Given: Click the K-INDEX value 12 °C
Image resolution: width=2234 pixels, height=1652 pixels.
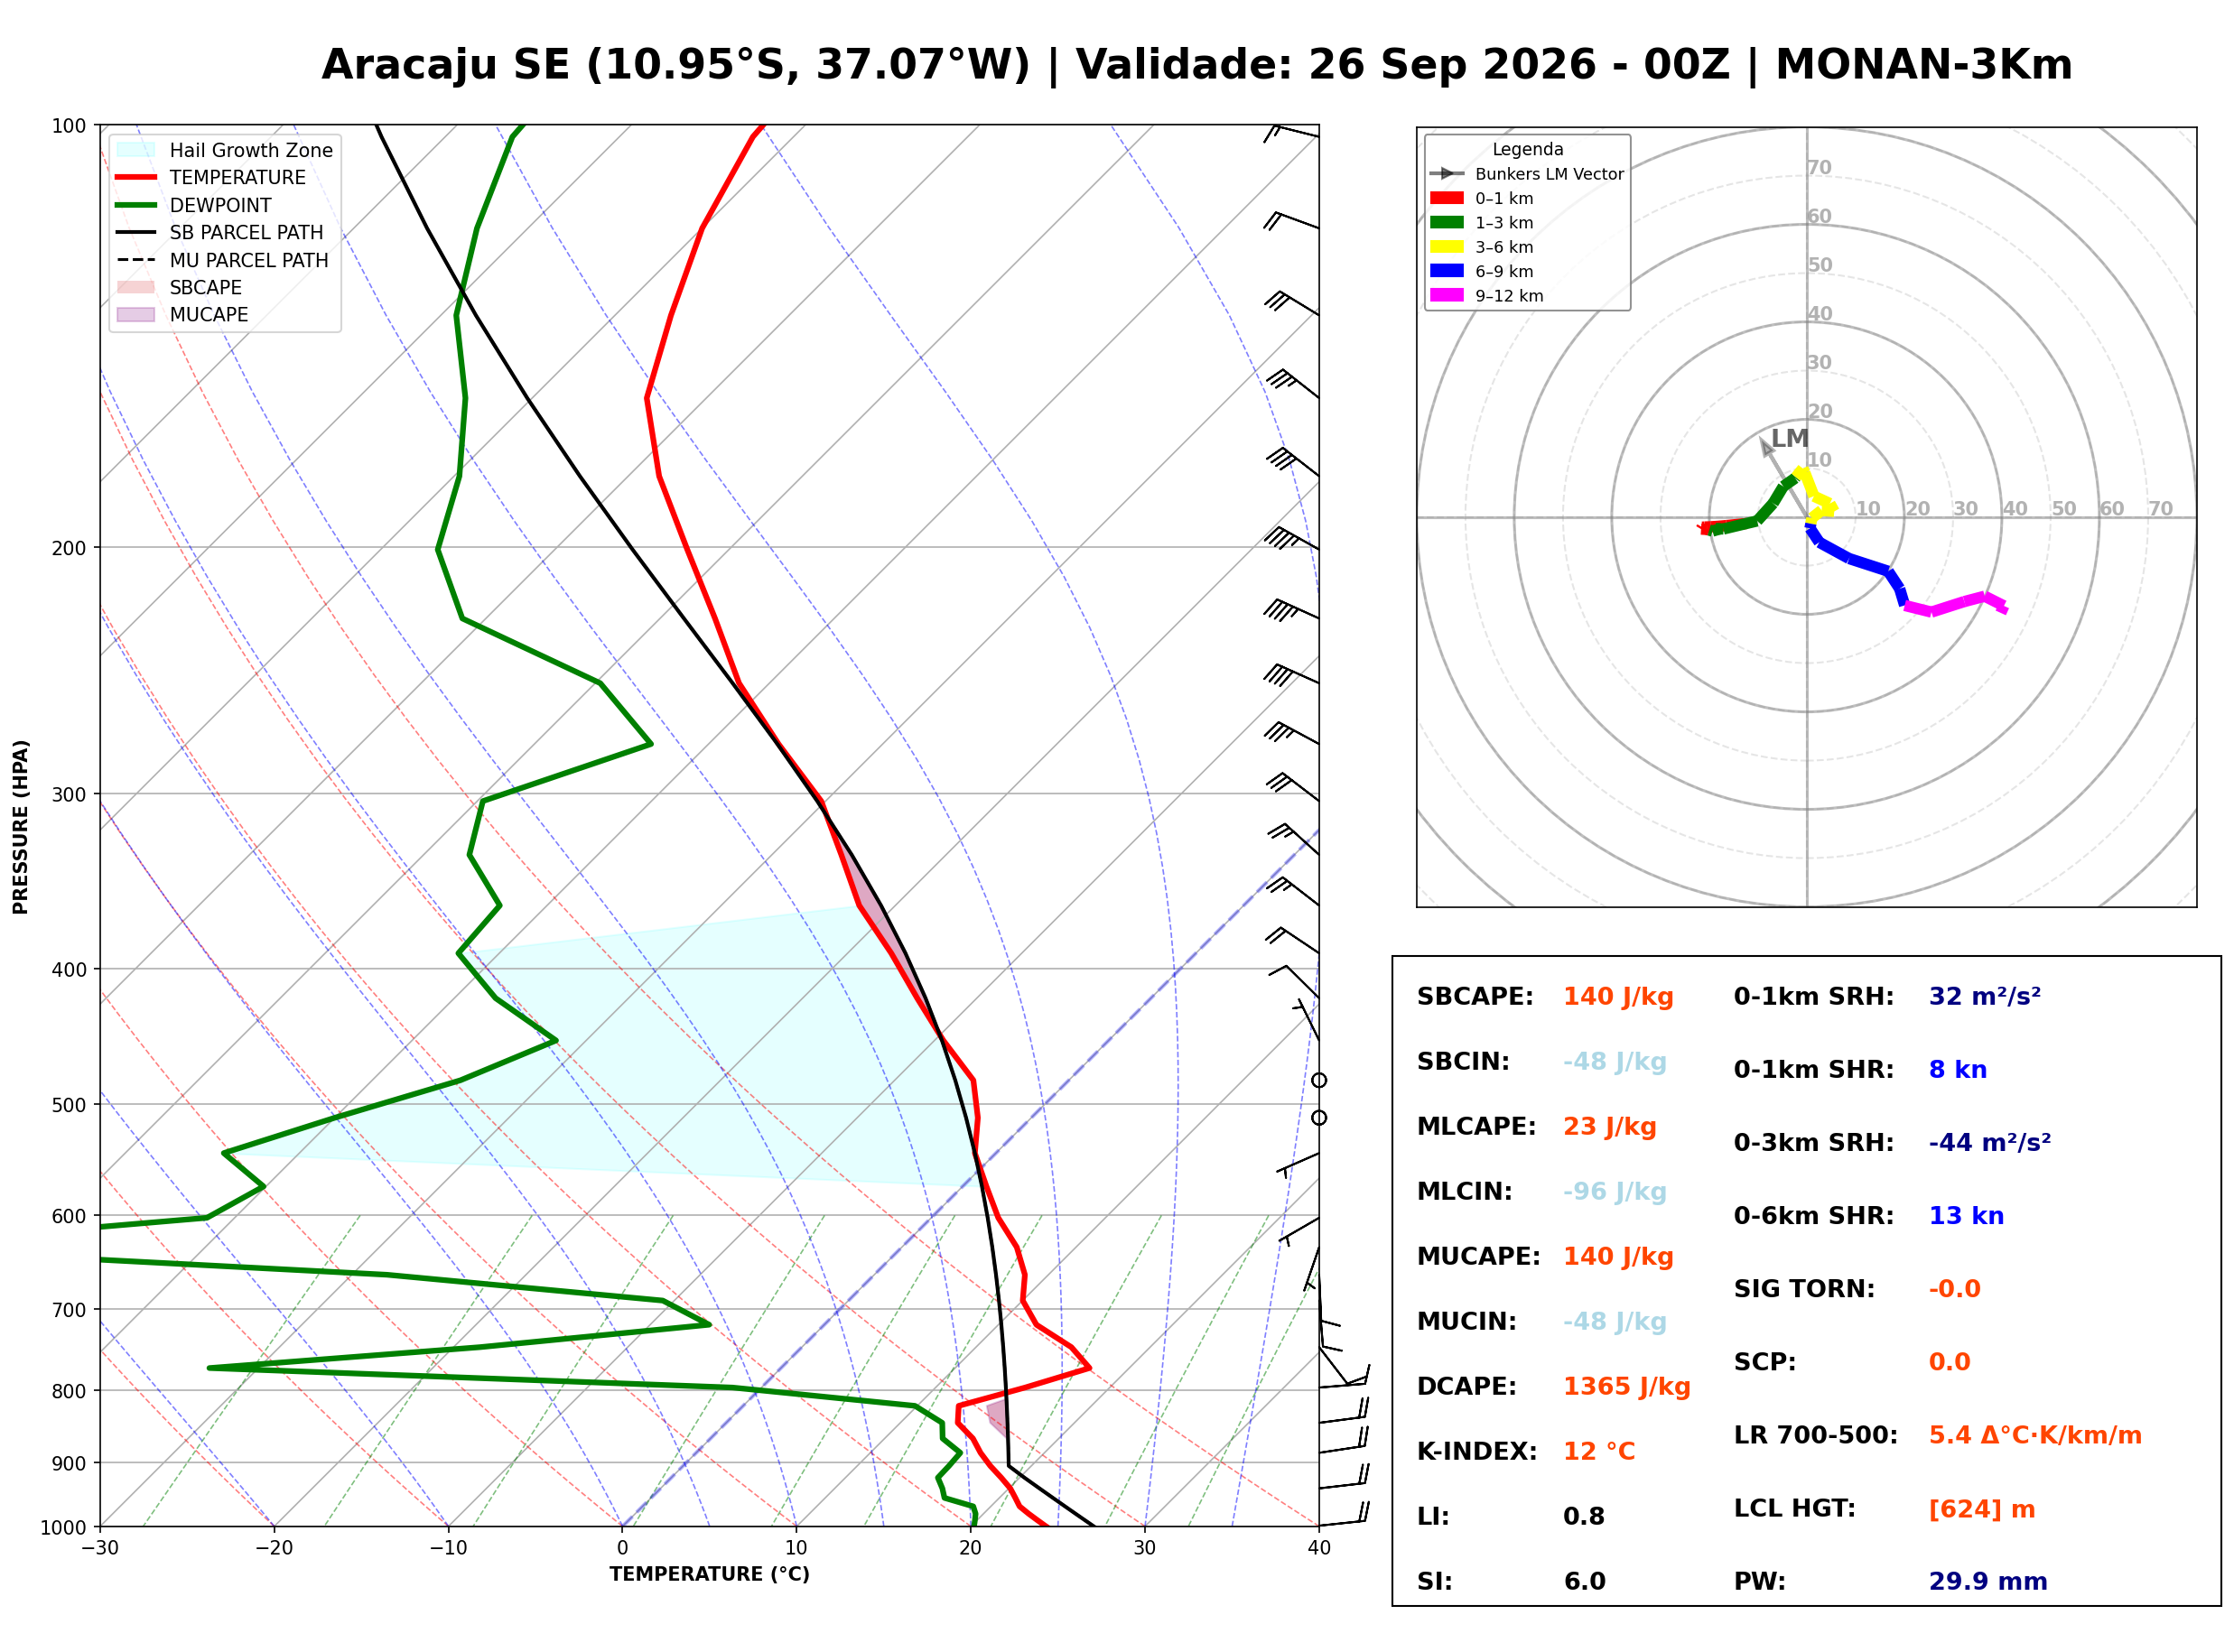Looking at the screenshot, I should coord(1598,1452).
